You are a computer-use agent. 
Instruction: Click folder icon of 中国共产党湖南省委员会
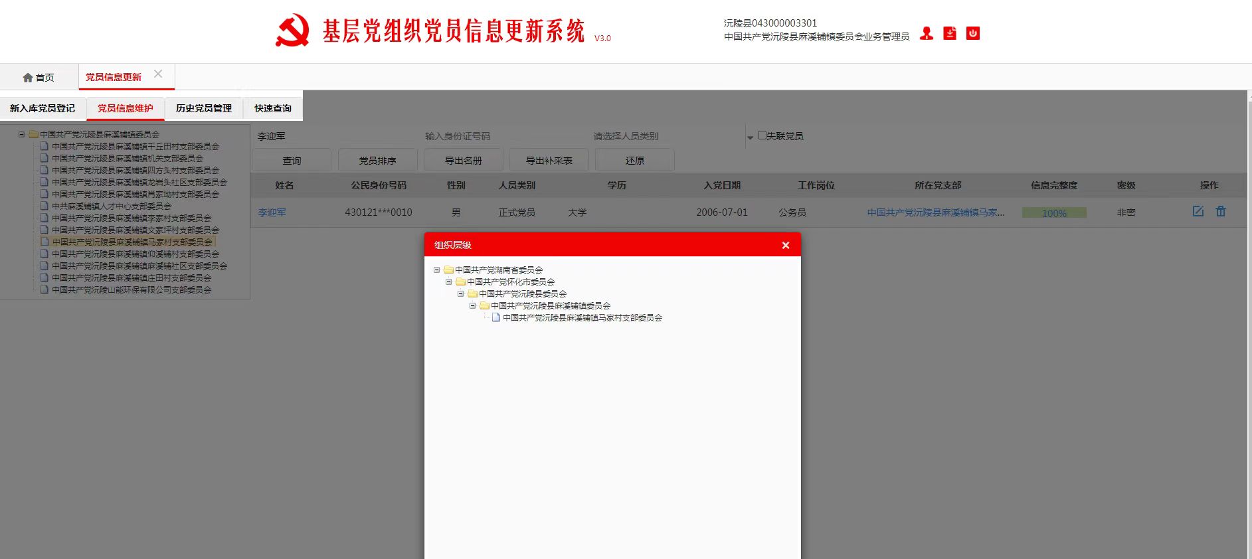pos(448,270)
